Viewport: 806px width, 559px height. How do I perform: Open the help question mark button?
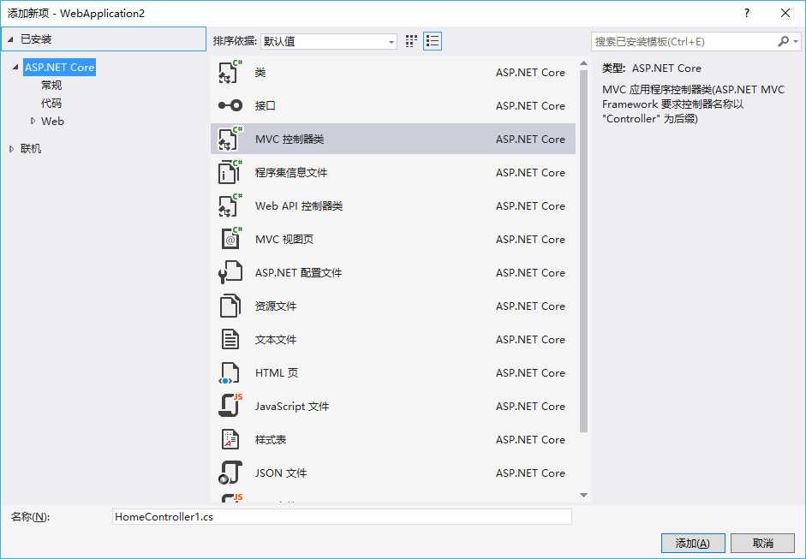tap(747, 14)
